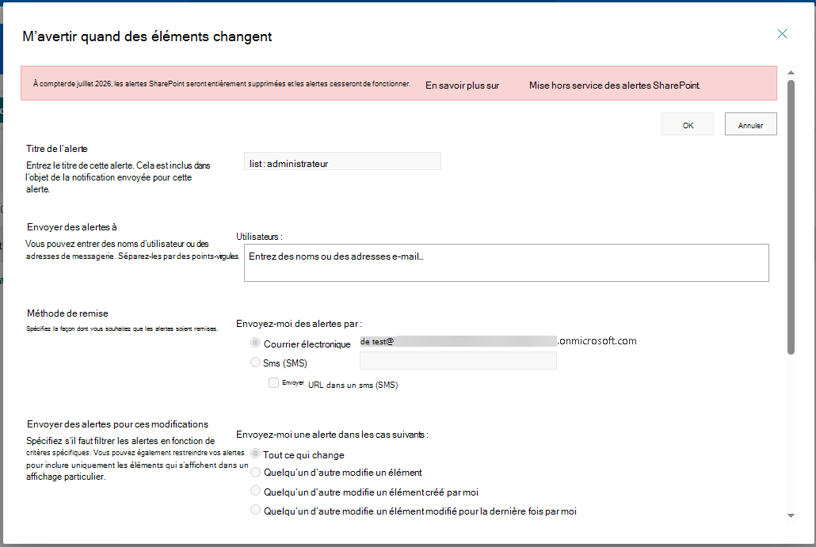Click the July 2026 alert retirement notice text
This screenshot has width=816, height=547.
222,83
